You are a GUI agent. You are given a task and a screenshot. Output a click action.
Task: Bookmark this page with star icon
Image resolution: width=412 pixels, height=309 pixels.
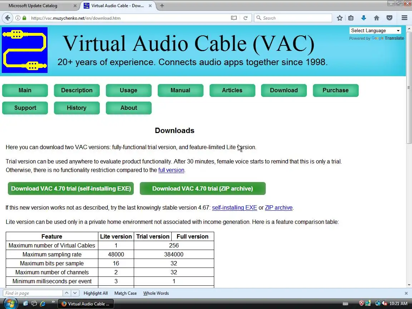pos(340,18)
